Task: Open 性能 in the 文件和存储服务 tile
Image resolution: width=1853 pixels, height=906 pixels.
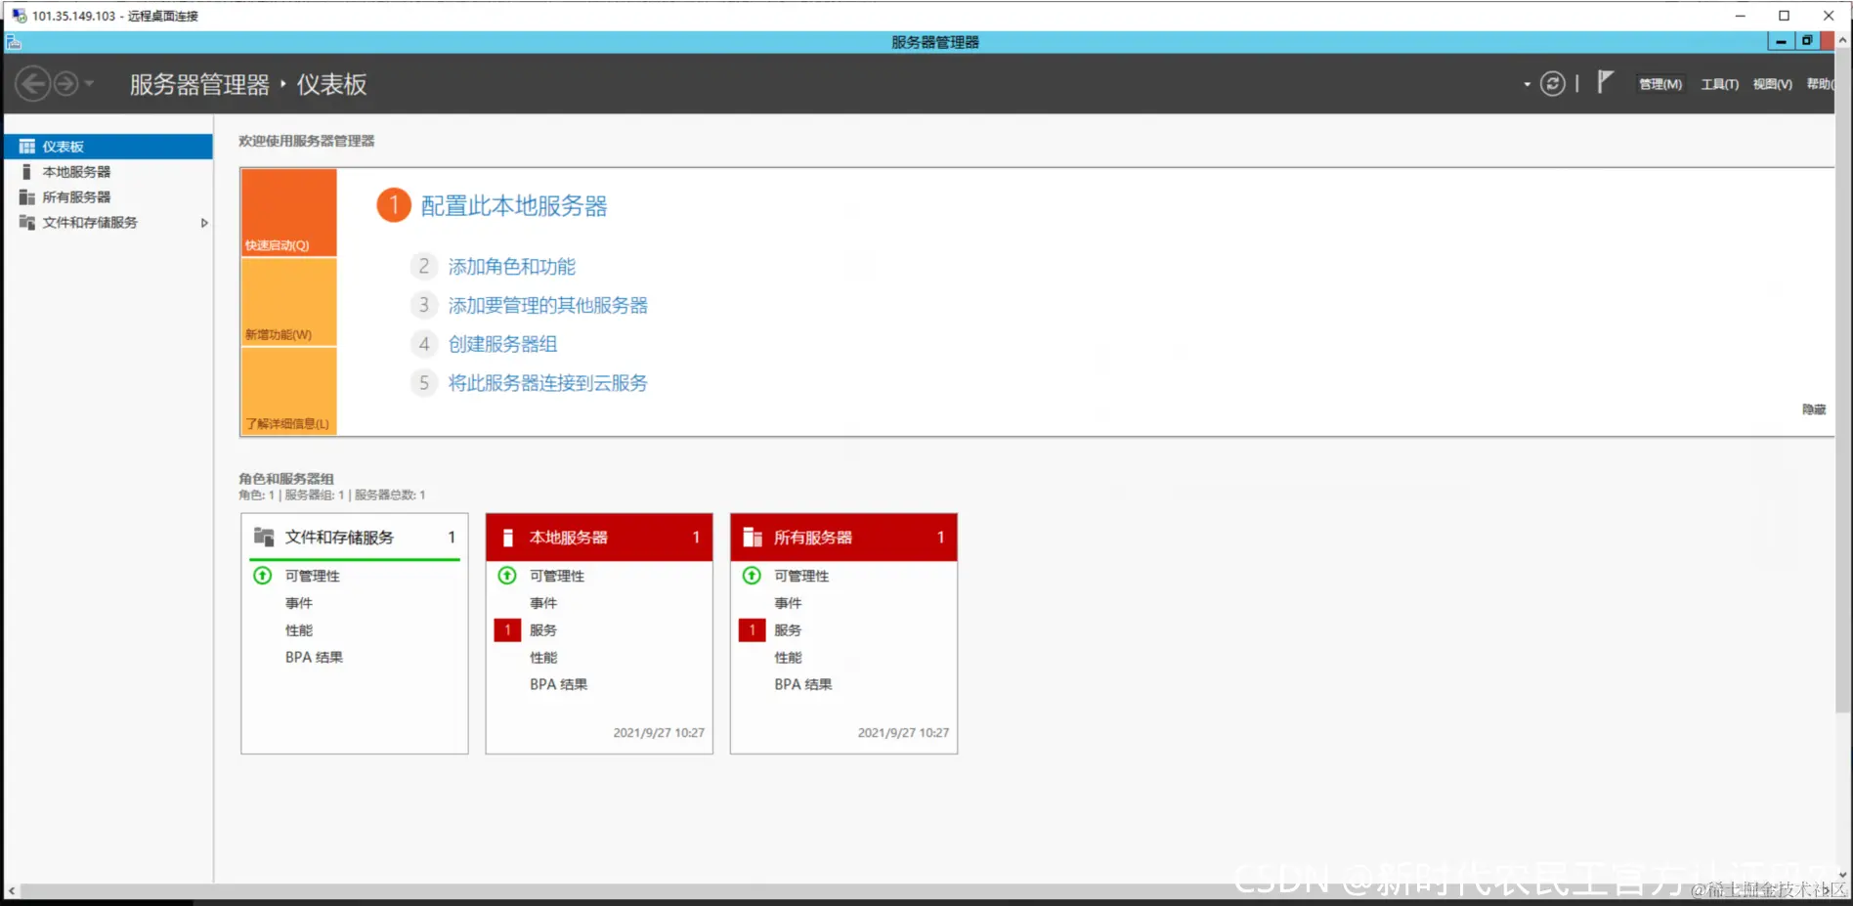Action: tap(299, 630)
